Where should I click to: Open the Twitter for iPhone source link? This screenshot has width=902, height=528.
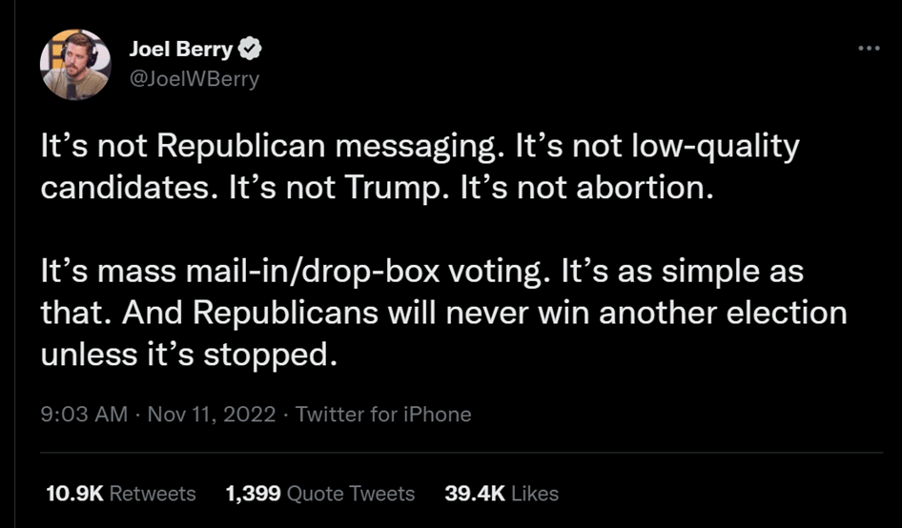(x=383, y=414)
